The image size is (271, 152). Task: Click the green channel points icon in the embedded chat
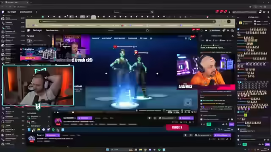209,124
